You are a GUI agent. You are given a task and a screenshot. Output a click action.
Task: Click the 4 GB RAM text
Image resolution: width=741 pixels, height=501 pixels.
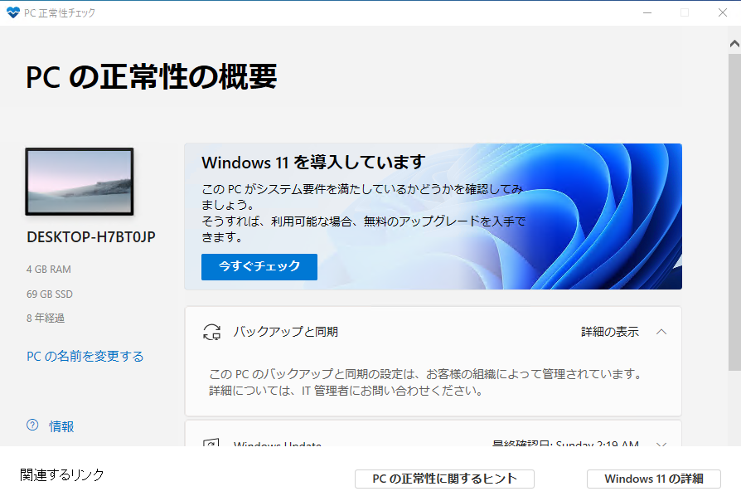[x=49, y=270]
